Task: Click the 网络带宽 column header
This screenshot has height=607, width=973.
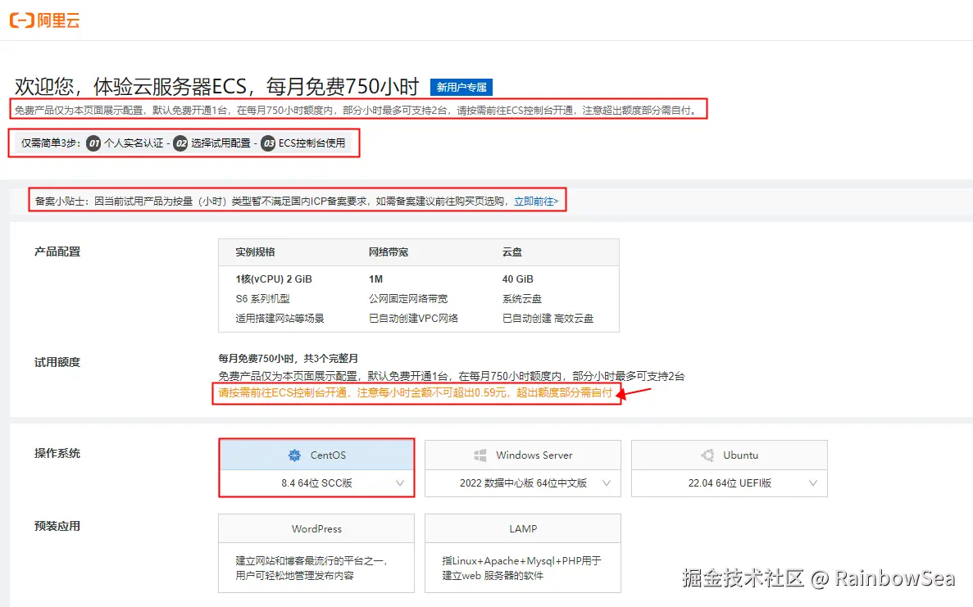Action: pos(389,252)
